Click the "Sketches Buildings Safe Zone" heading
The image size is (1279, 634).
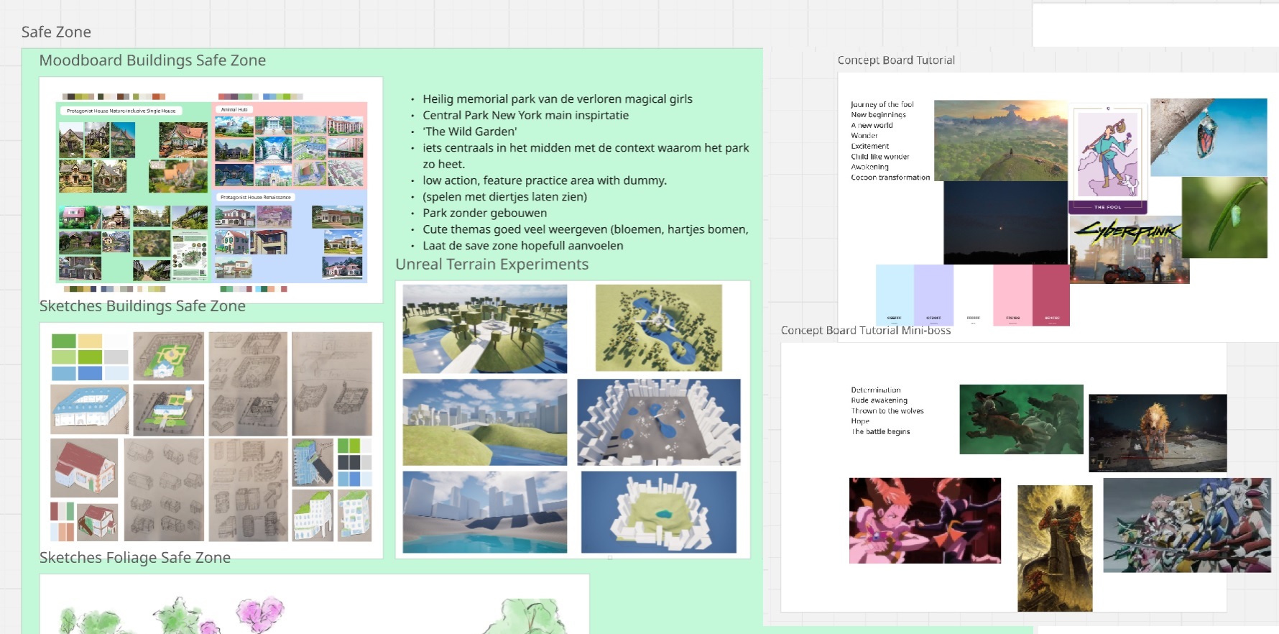[x=142, y=306]
